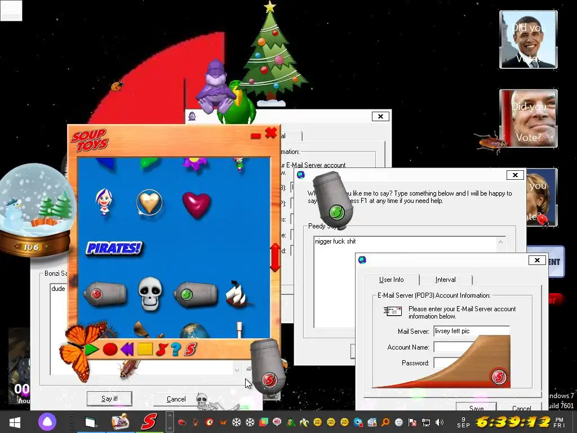Select the green-button cannon toy in the palette

196,294
